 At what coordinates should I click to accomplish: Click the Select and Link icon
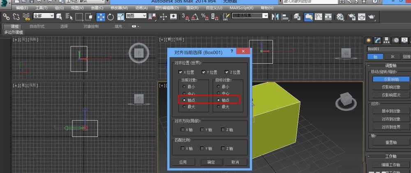(6, 17)
